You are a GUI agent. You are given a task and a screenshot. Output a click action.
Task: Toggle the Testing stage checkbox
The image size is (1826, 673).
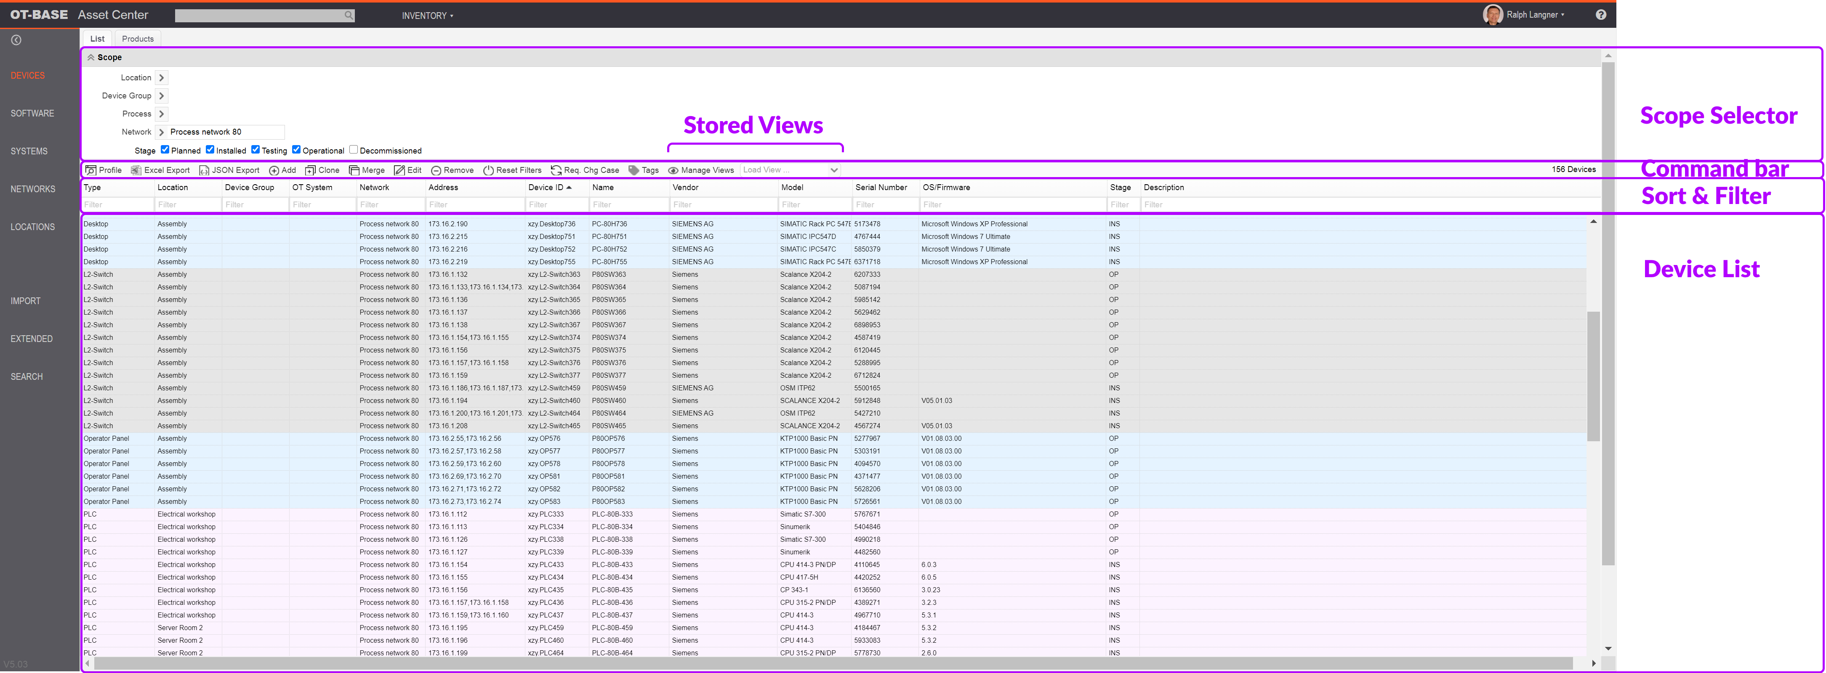click(255, 149)
